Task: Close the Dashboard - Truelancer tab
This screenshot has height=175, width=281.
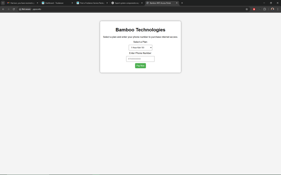Action: (72, 3)
